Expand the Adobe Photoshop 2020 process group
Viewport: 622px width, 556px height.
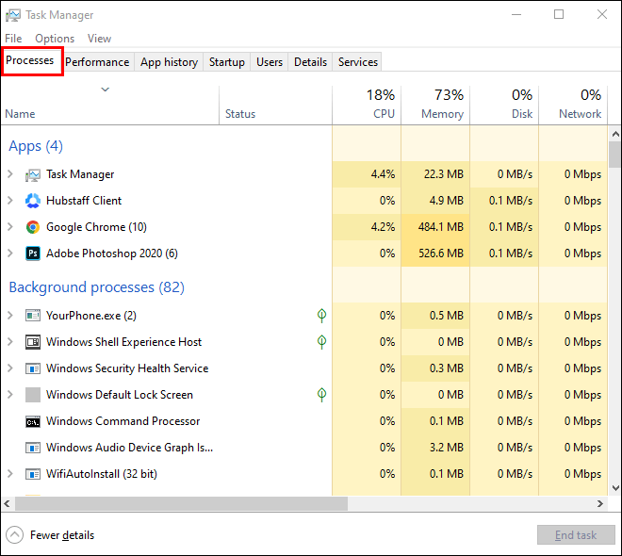tap(10, 253)
